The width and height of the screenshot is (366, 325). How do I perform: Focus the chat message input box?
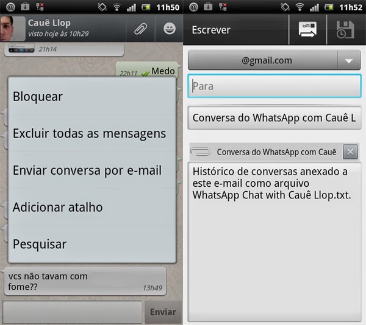72,312
